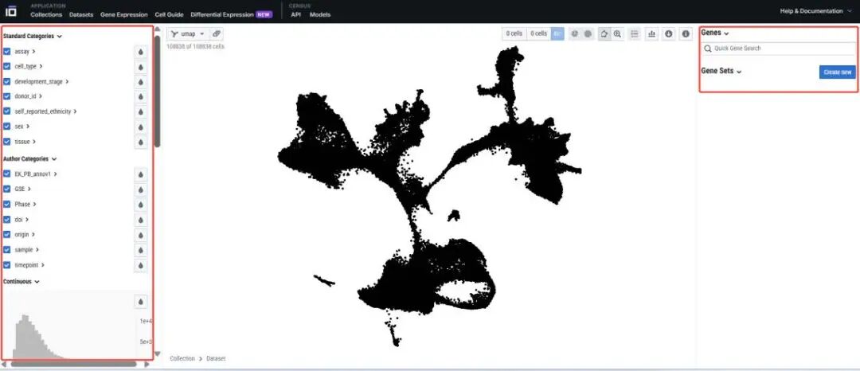Click the bar chart icon in toolbar

click(652, 34)
